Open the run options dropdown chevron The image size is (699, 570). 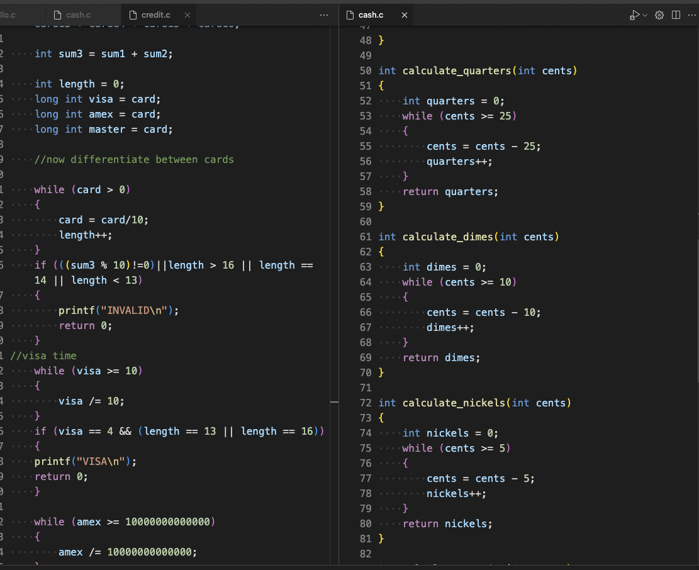point(644,15)
